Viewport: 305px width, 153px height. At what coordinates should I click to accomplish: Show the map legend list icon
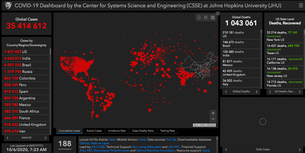[x=206, y=18]
